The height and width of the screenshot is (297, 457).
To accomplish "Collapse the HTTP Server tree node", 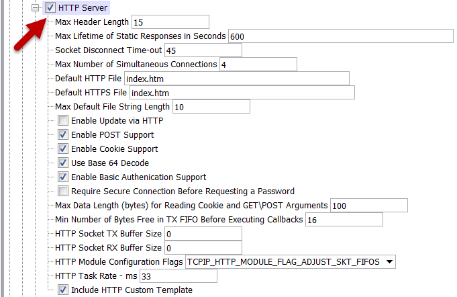I will click(36, 8).
